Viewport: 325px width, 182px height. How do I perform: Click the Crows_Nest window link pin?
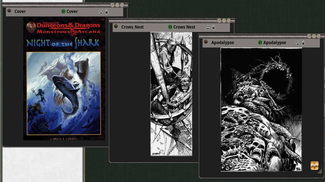[116, 26]
